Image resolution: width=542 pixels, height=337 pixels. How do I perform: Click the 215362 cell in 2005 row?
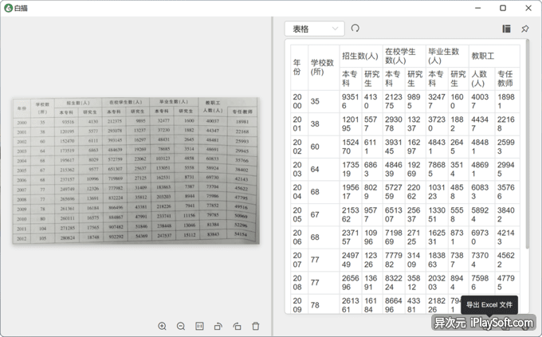click(x=351, y=214)
